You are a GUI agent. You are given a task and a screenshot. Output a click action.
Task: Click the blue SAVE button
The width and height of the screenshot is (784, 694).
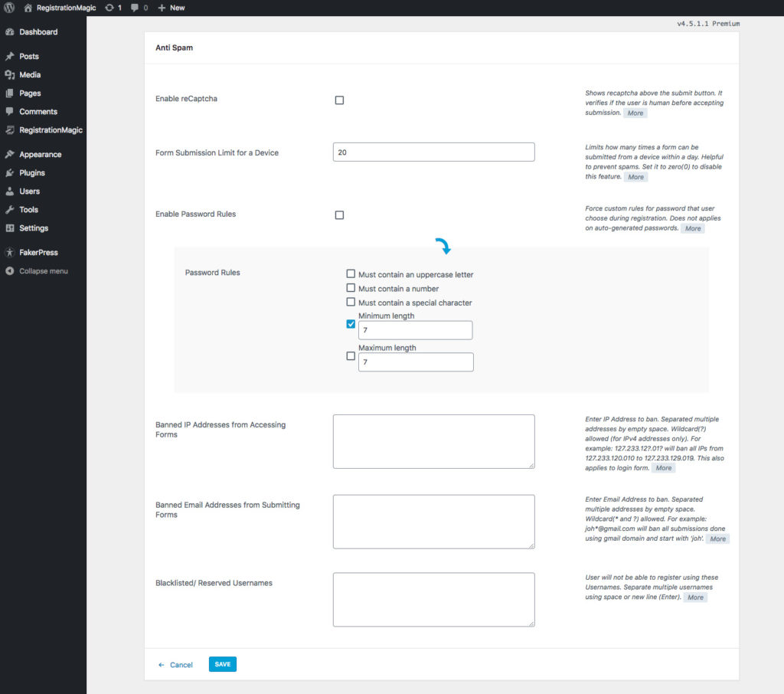222,664
